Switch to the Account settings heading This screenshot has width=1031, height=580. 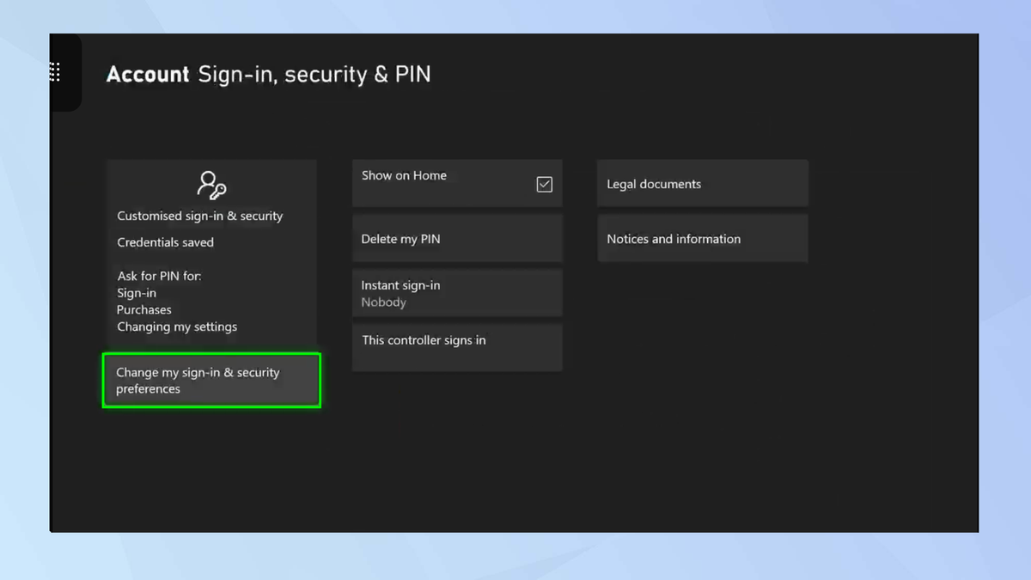point(147,75)
